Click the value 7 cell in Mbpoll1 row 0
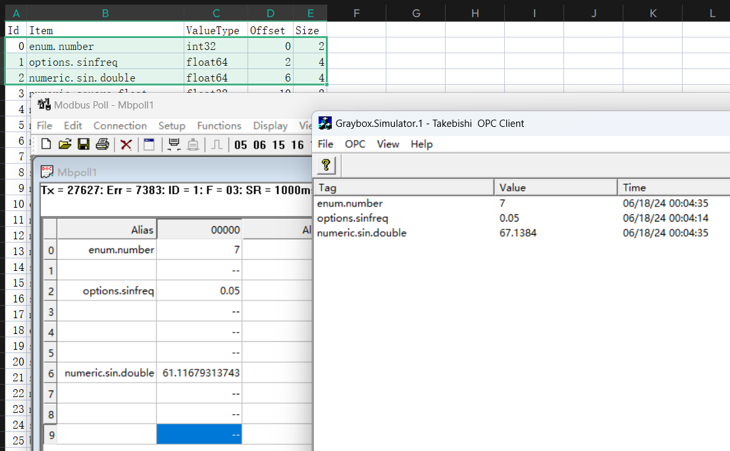This screenshot has width=730, height=451. 199,250
